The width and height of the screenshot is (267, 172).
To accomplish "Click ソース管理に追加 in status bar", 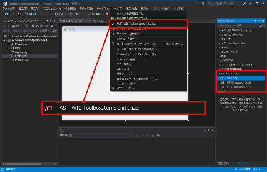I will pos(248,170).
